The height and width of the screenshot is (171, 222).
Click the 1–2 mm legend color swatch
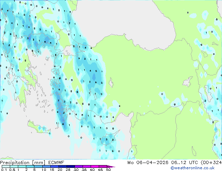[x=22, y=166]
